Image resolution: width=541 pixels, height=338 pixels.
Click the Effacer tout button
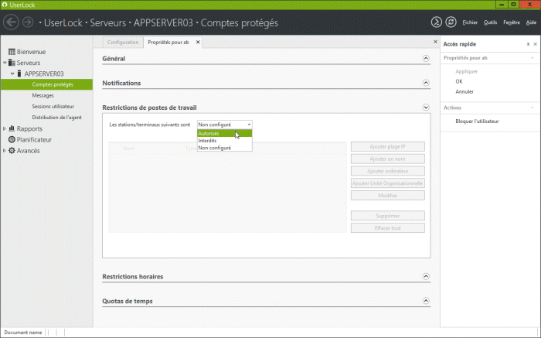387,228
